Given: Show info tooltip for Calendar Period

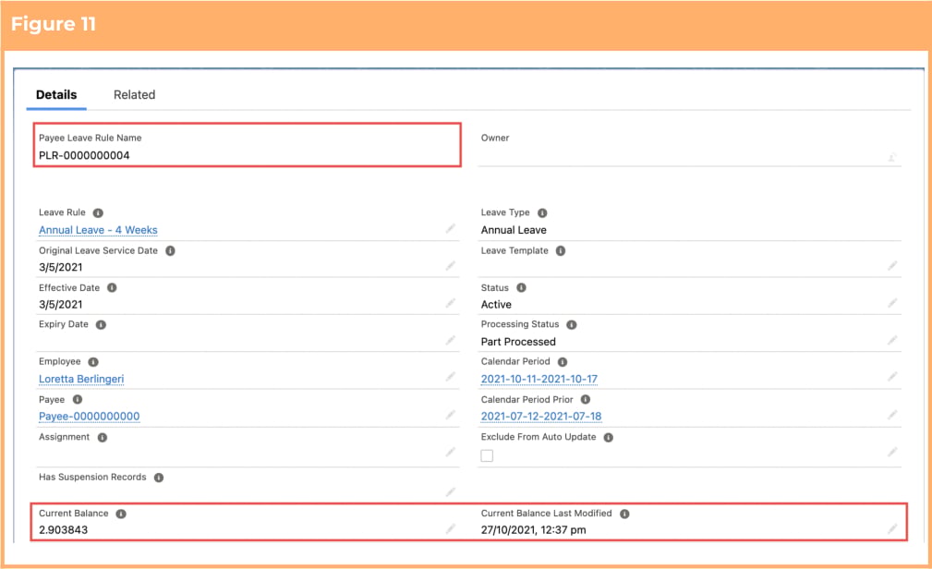Looking at the screenshot, I should click(x=563, y=362).
